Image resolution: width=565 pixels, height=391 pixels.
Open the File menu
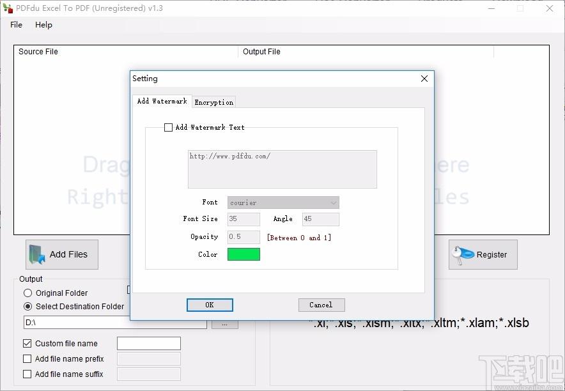coord(16,25)
